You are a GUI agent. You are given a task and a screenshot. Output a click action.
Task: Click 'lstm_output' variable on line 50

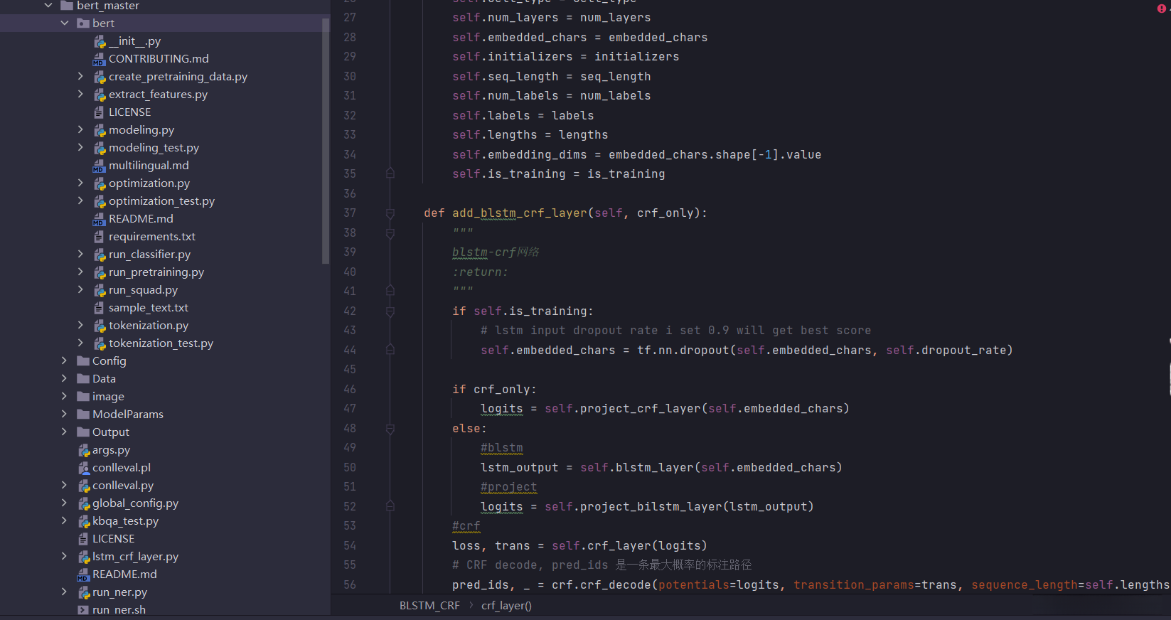point(520,468)
